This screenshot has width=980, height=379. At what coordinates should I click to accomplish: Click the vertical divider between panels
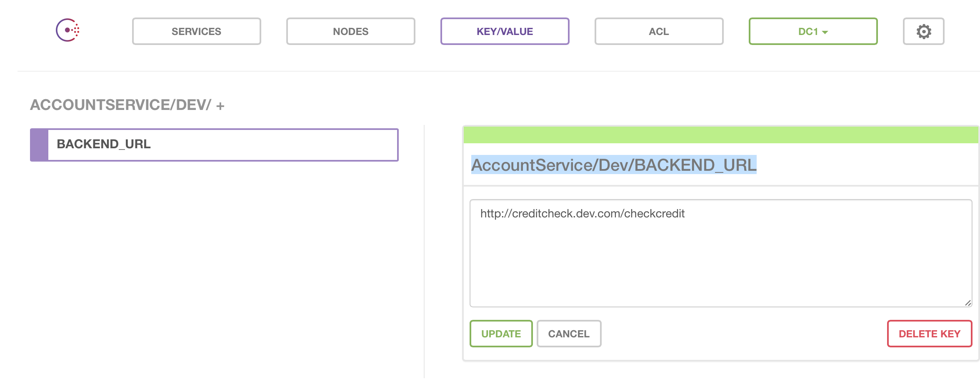click(424, 250)
